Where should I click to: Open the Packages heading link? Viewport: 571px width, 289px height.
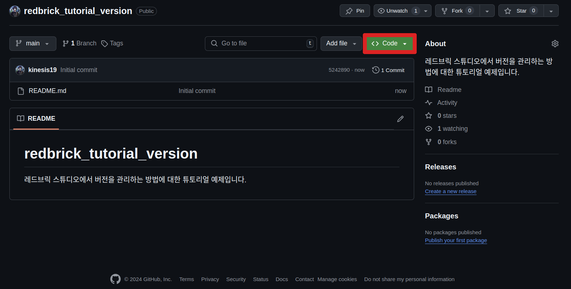tap(442, 216)
